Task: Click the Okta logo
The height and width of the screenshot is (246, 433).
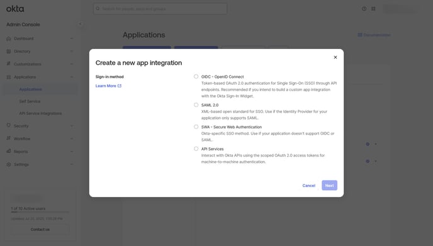Action: pyautogui.click(x=15, y=9)
